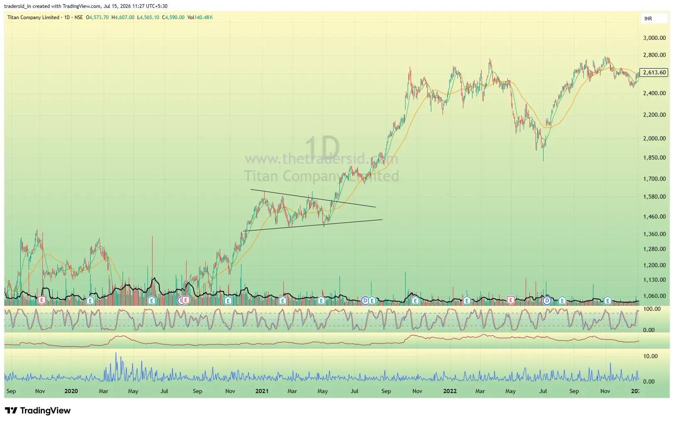Screen dimensions: 674x423
Task: Open the earnings marker at May 2021
Action: pyautogui.click(x=321, y=300)
